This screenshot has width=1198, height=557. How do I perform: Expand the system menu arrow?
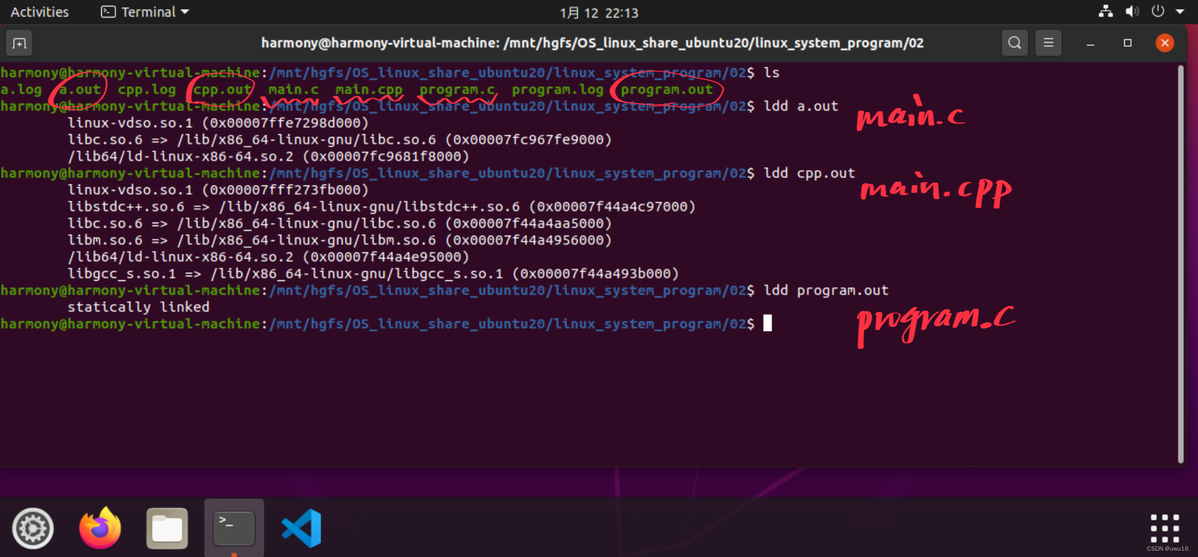click(x=1180, y=12)
